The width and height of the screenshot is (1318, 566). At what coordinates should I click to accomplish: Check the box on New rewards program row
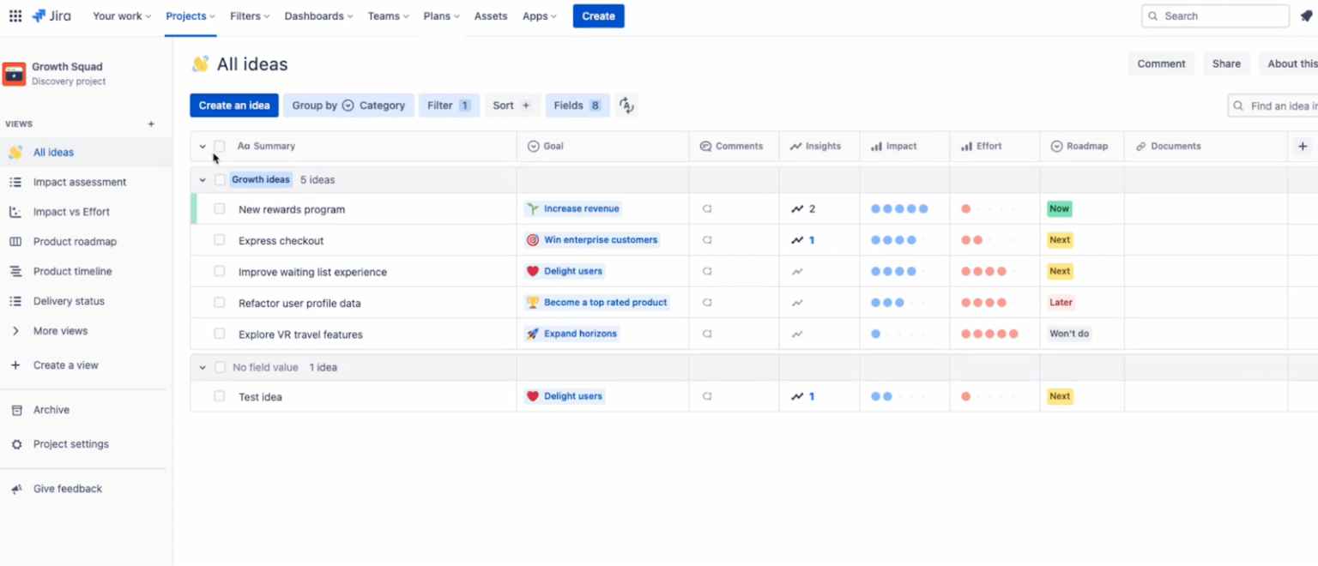coord(220,208)
